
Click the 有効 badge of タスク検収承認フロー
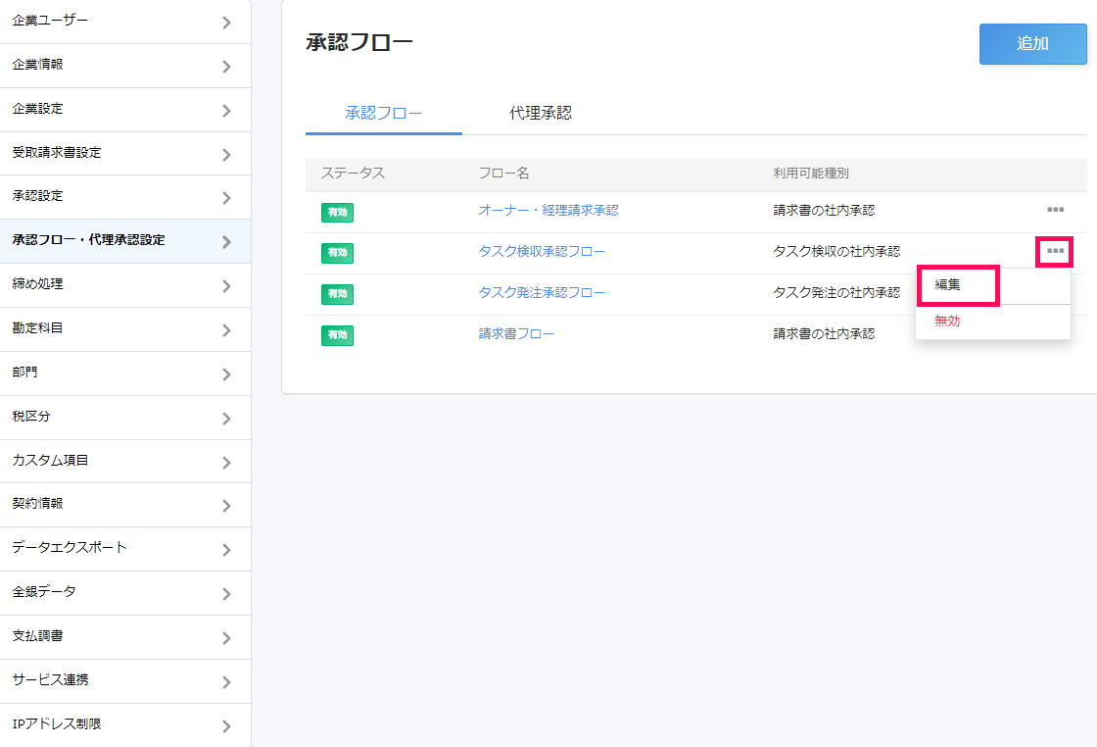(337, 253)
